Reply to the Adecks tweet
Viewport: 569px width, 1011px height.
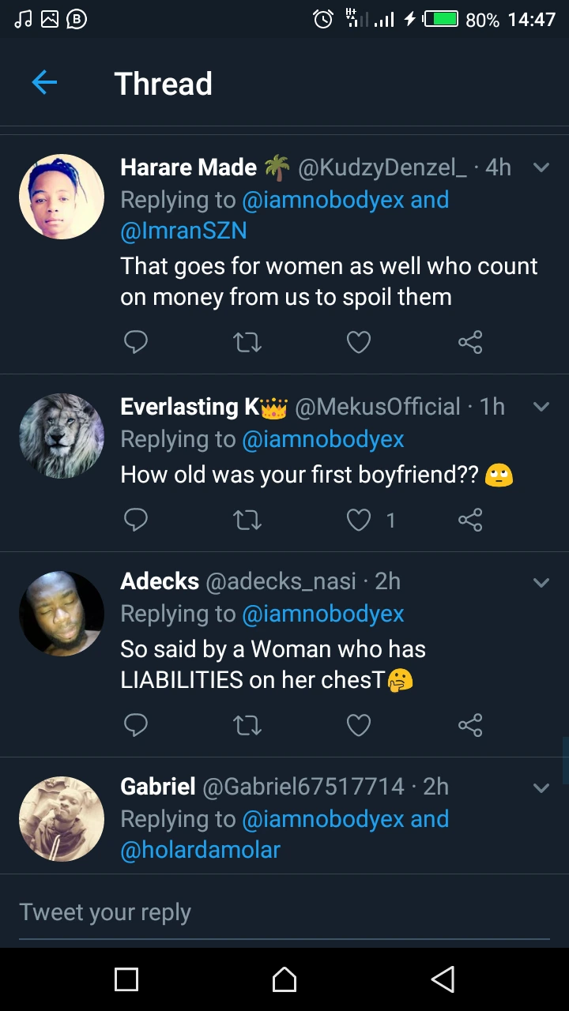click(136, 725)
